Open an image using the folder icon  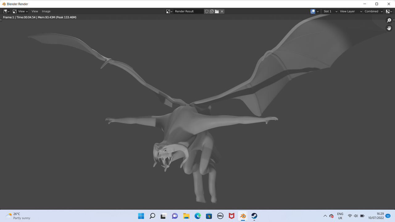217,11
